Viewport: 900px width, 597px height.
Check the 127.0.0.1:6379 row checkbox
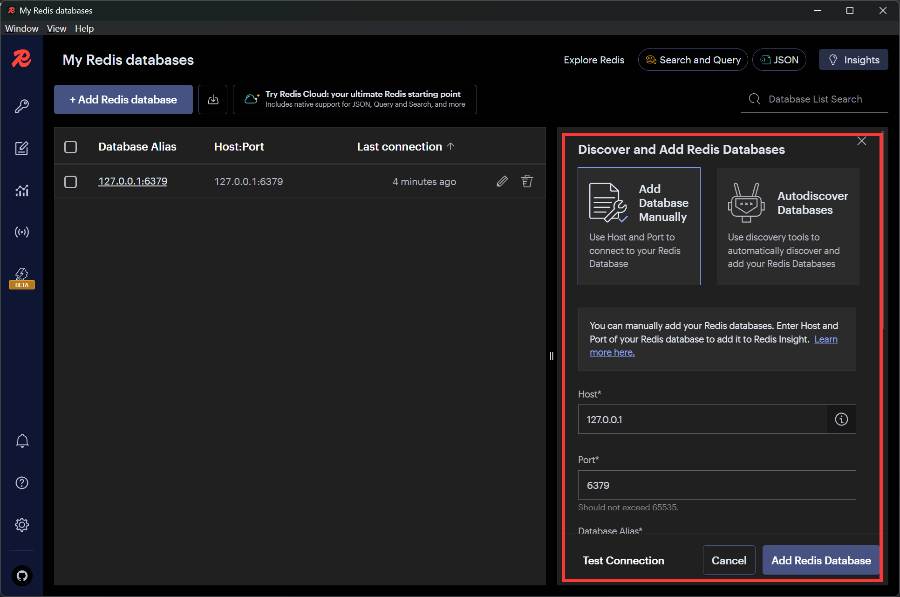(x=71, y=182)
